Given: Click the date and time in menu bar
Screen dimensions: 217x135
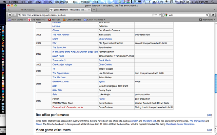Looking at the screenshot, I should click(194, 2).
